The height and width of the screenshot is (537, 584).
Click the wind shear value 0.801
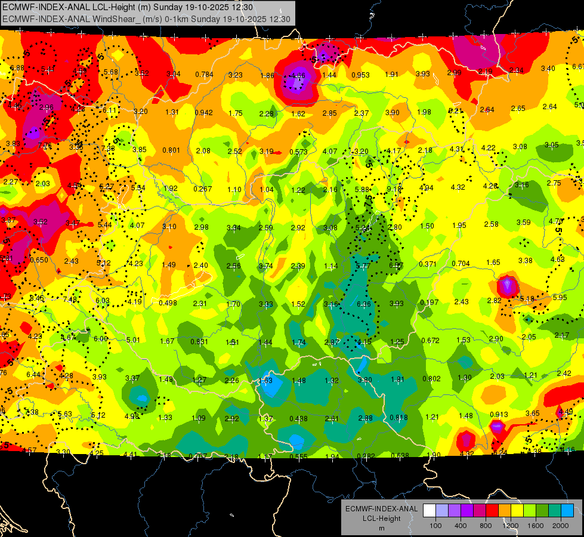click(x=171, y=150)
